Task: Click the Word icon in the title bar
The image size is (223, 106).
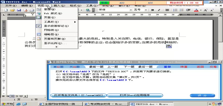Action: pyautogui.click(x=3, y=2)
